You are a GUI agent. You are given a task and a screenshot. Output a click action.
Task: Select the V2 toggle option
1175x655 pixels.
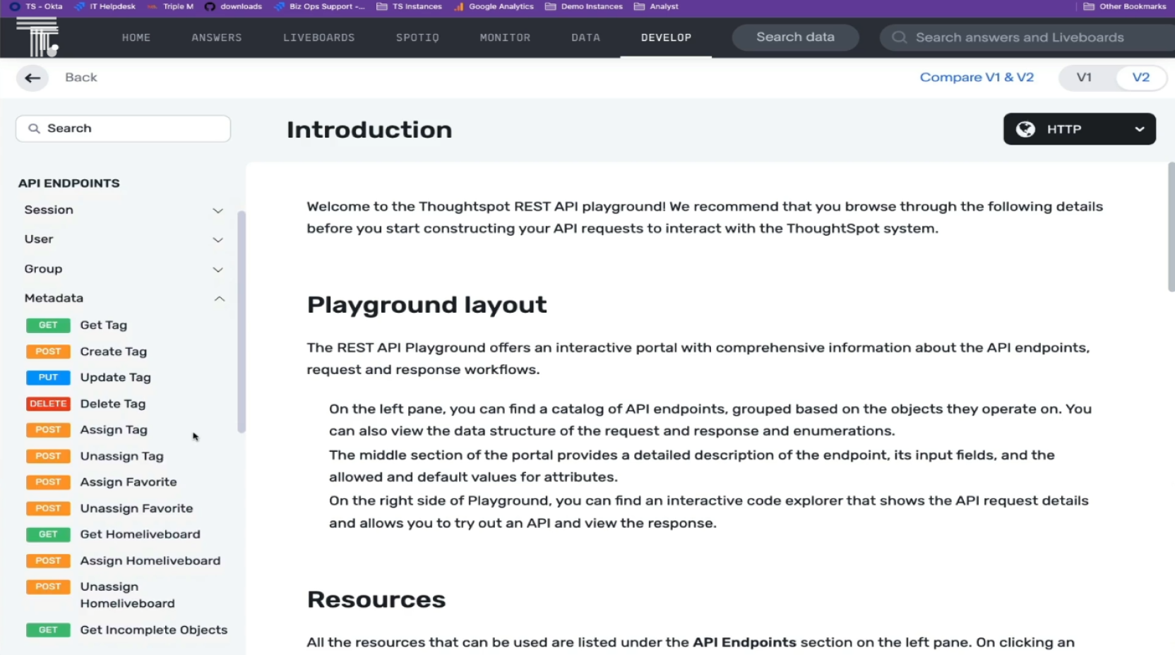(x=1140, y=78)
